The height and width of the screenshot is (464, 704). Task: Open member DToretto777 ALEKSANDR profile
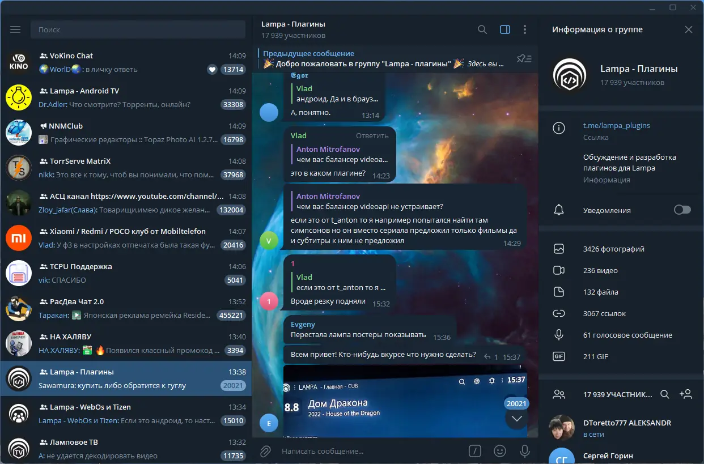(x=621, y=428)
